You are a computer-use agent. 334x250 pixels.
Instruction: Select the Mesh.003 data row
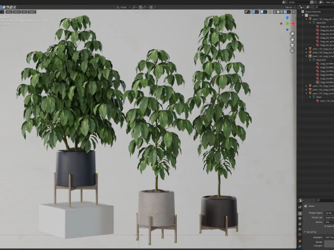[321, 23]
